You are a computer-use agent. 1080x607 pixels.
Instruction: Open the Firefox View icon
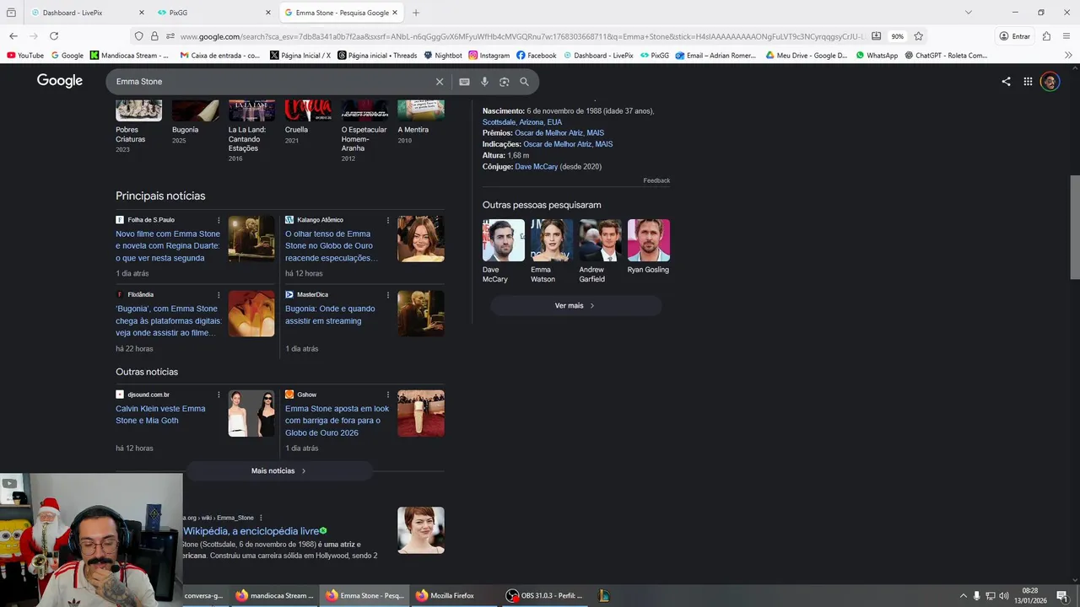click(12, 13)
